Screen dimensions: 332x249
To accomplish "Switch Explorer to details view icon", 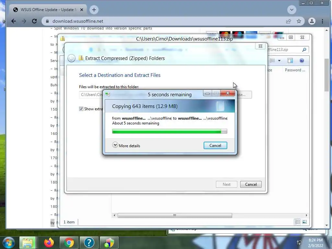I will pyautogui.click(x=298, y=222).
